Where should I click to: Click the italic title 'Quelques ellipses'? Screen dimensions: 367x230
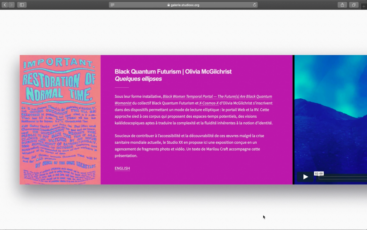coord(138,79)
